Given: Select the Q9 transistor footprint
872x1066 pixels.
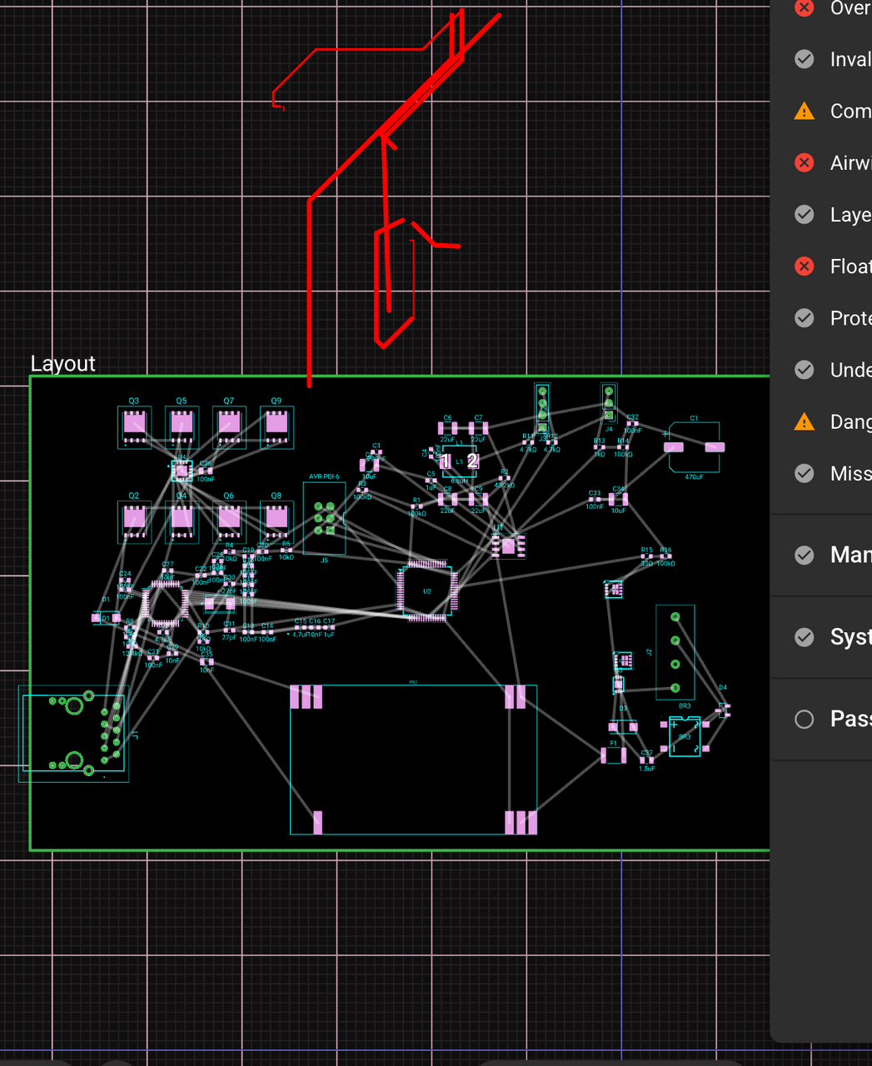Looking at the screenshot, I should [x=277, y=426].
